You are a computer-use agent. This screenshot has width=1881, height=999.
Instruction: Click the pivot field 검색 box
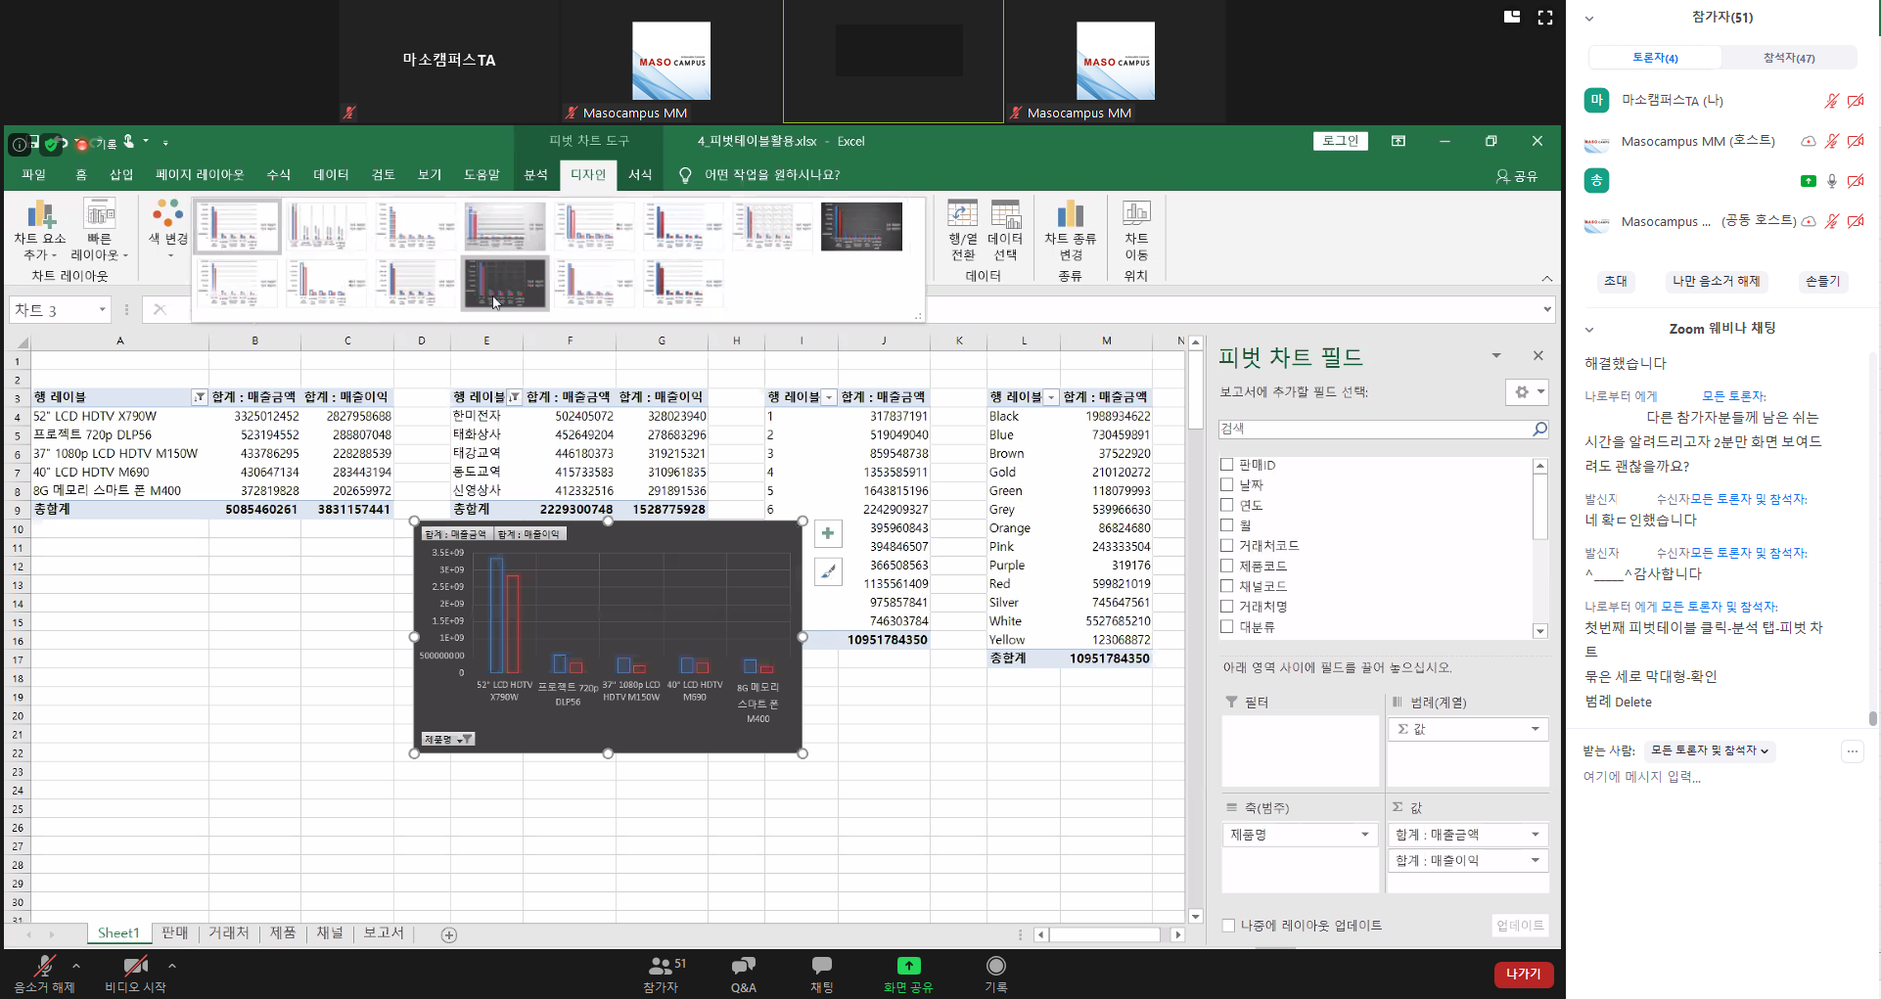point(1374,429)
